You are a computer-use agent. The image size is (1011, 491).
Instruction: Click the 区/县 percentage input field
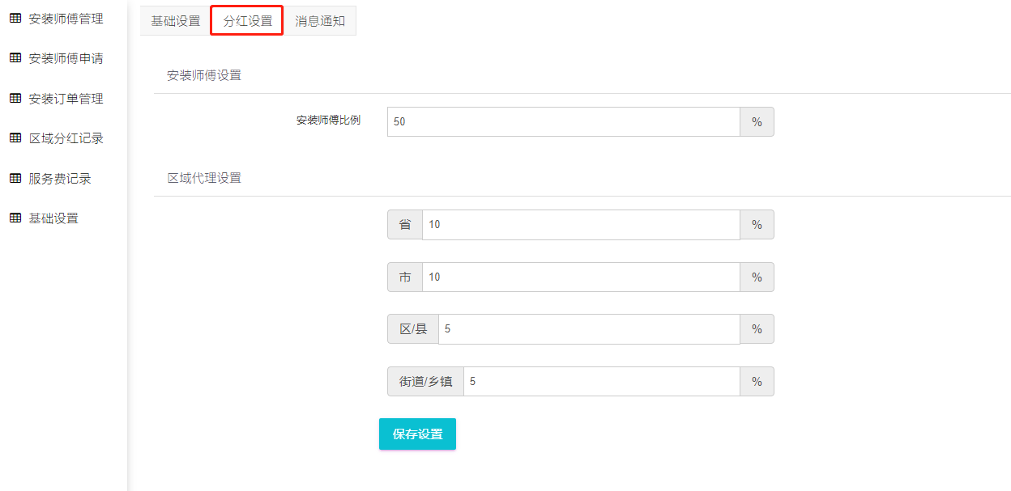(x=589, y=329)
